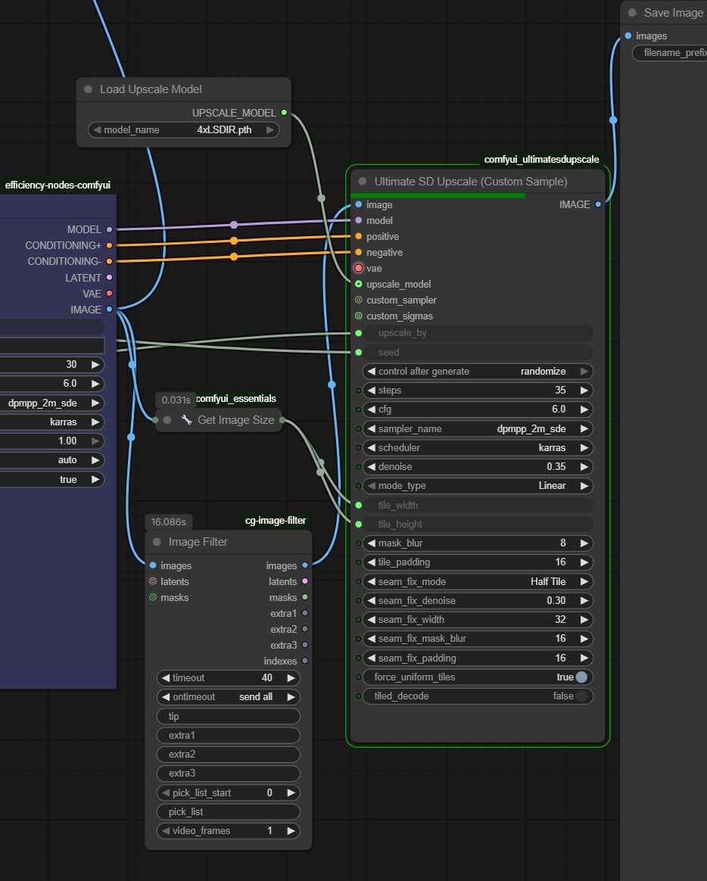Collapse the Image Filter node dot
Screen dimensions: 707x881
coord(157,542)
